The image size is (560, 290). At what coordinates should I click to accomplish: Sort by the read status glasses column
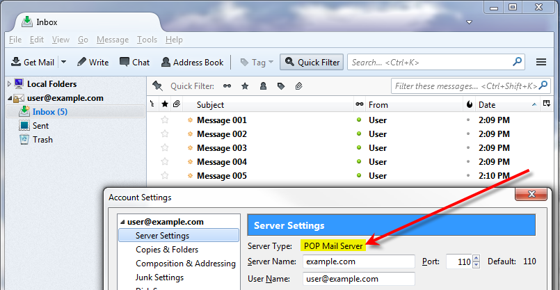point(359,104)
